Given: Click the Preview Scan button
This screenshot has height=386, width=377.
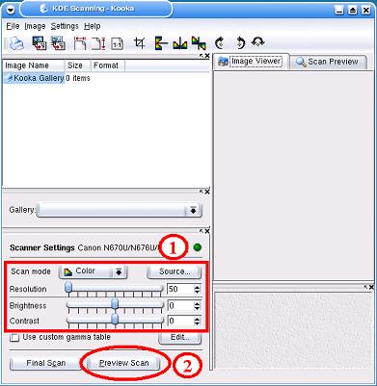Looking at the screenshot, I should click(124, 363).
